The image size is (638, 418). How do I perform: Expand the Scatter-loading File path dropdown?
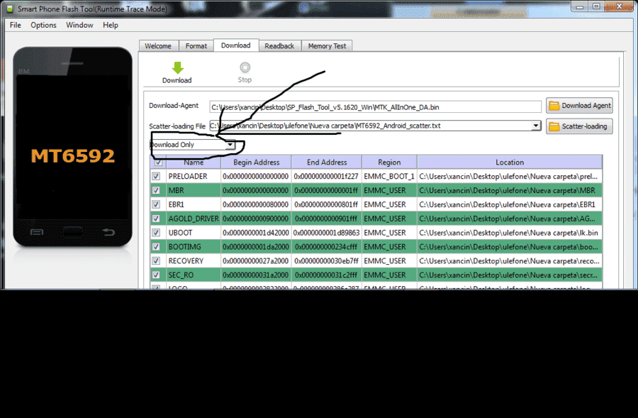[537, 126]
